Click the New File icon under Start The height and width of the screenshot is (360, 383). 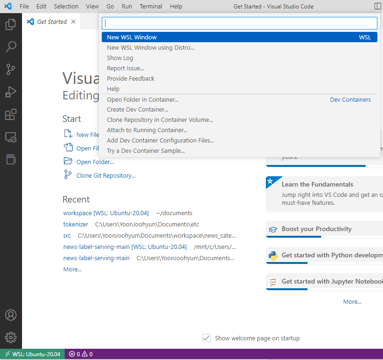tap(68, 134)
